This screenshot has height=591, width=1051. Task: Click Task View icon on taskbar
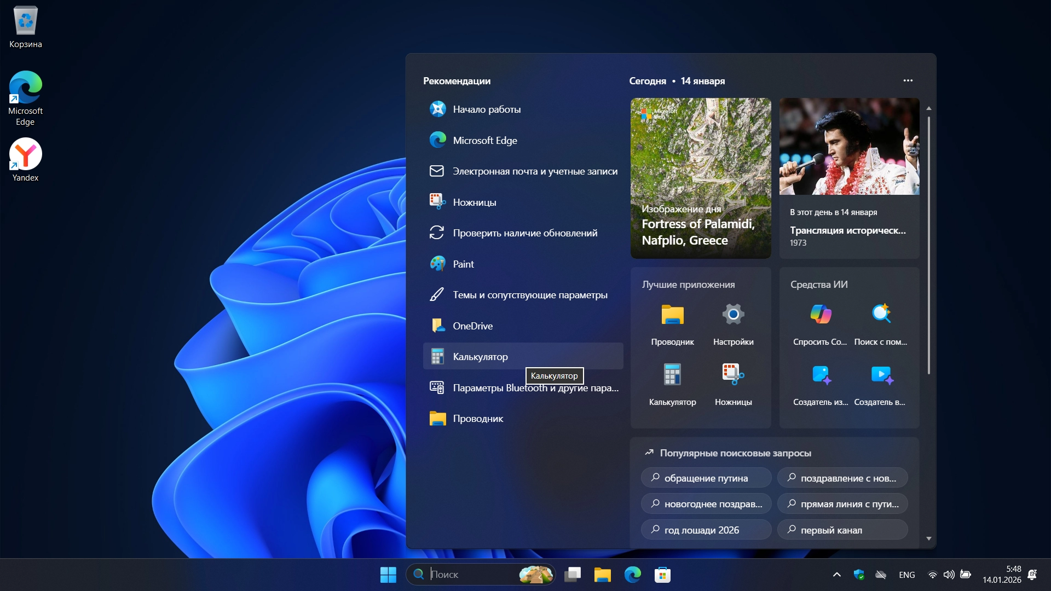573,575
